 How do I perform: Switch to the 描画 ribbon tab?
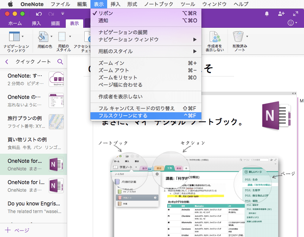click(55, 24)
